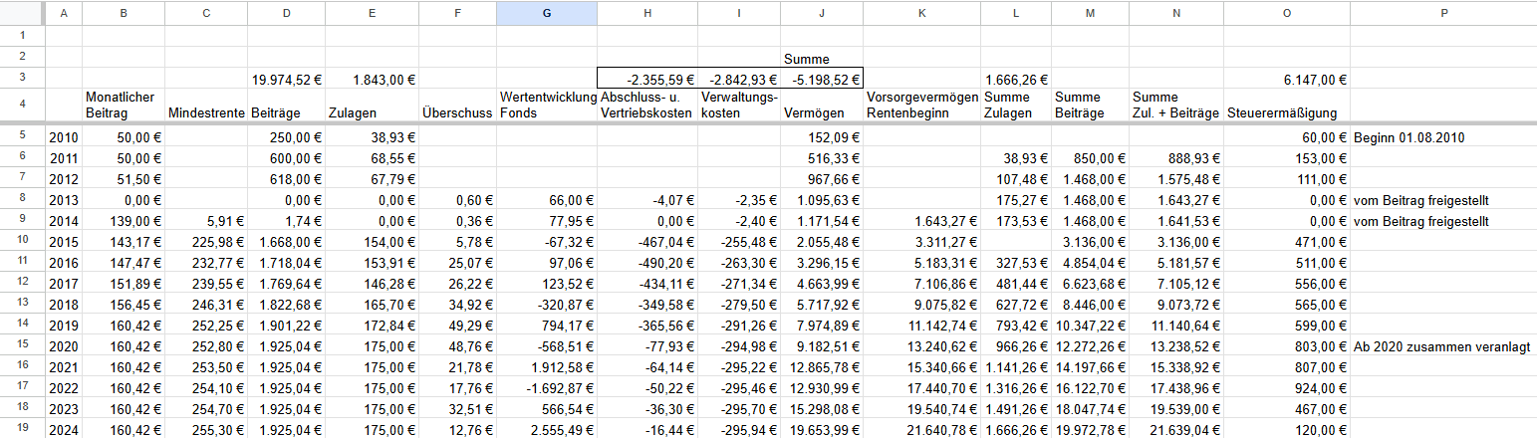Select Vorsorgevermögen value 21.640,78 €

point(922,430)
